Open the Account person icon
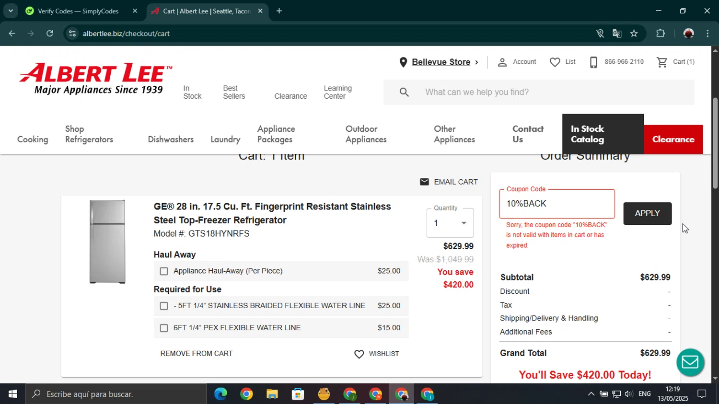Image resolution: width=719 pixels, height=404 pixels. click(x=502, y=62)
